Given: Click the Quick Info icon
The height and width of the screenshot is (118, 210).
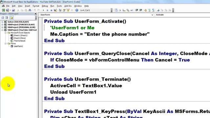Looking at the screenshot, I should pyautogui.click(x=124, y=10).
